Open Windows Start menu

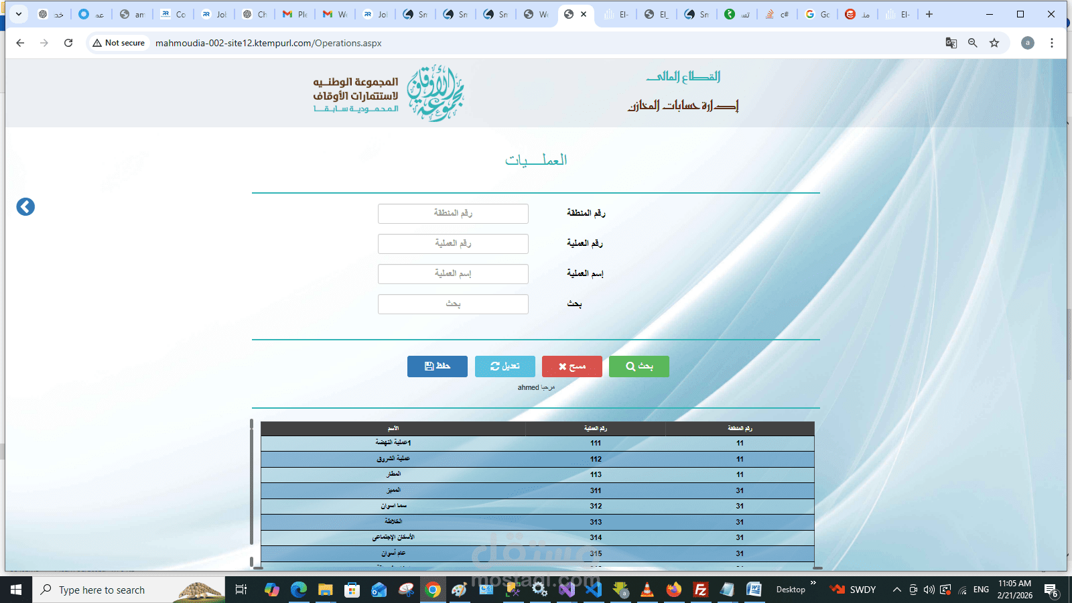(16, 590)
